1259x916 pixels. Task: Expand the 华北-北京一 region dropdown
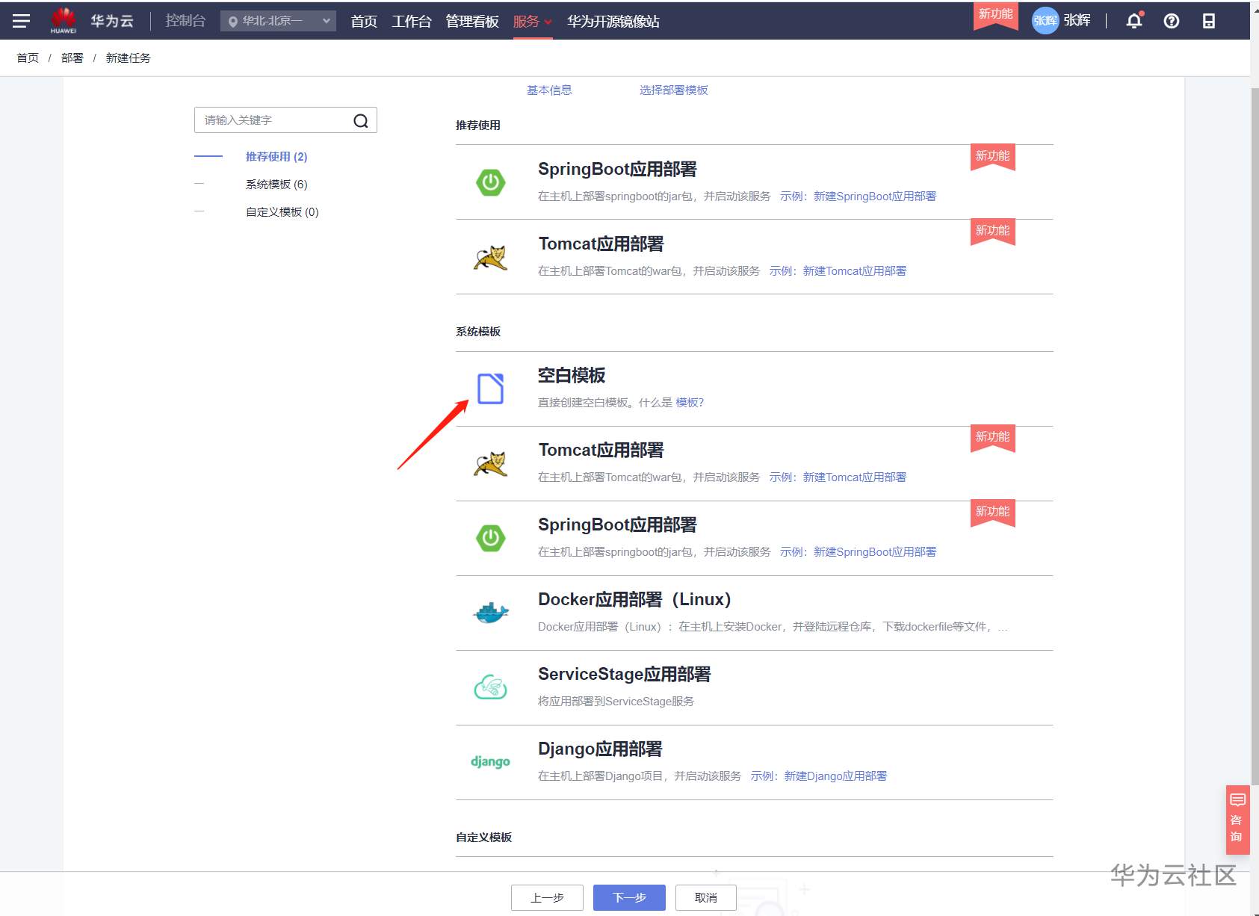coord(278,21)
